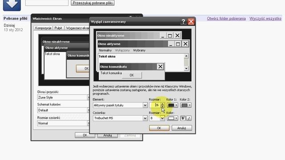Click Anuluj in Wygląd zaawansowany dialog
Screen dimensions: 285x160
(182, 128)
